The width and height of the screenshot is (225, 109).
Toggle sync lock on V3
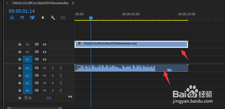pyautogui.click(x=37, y=44)
